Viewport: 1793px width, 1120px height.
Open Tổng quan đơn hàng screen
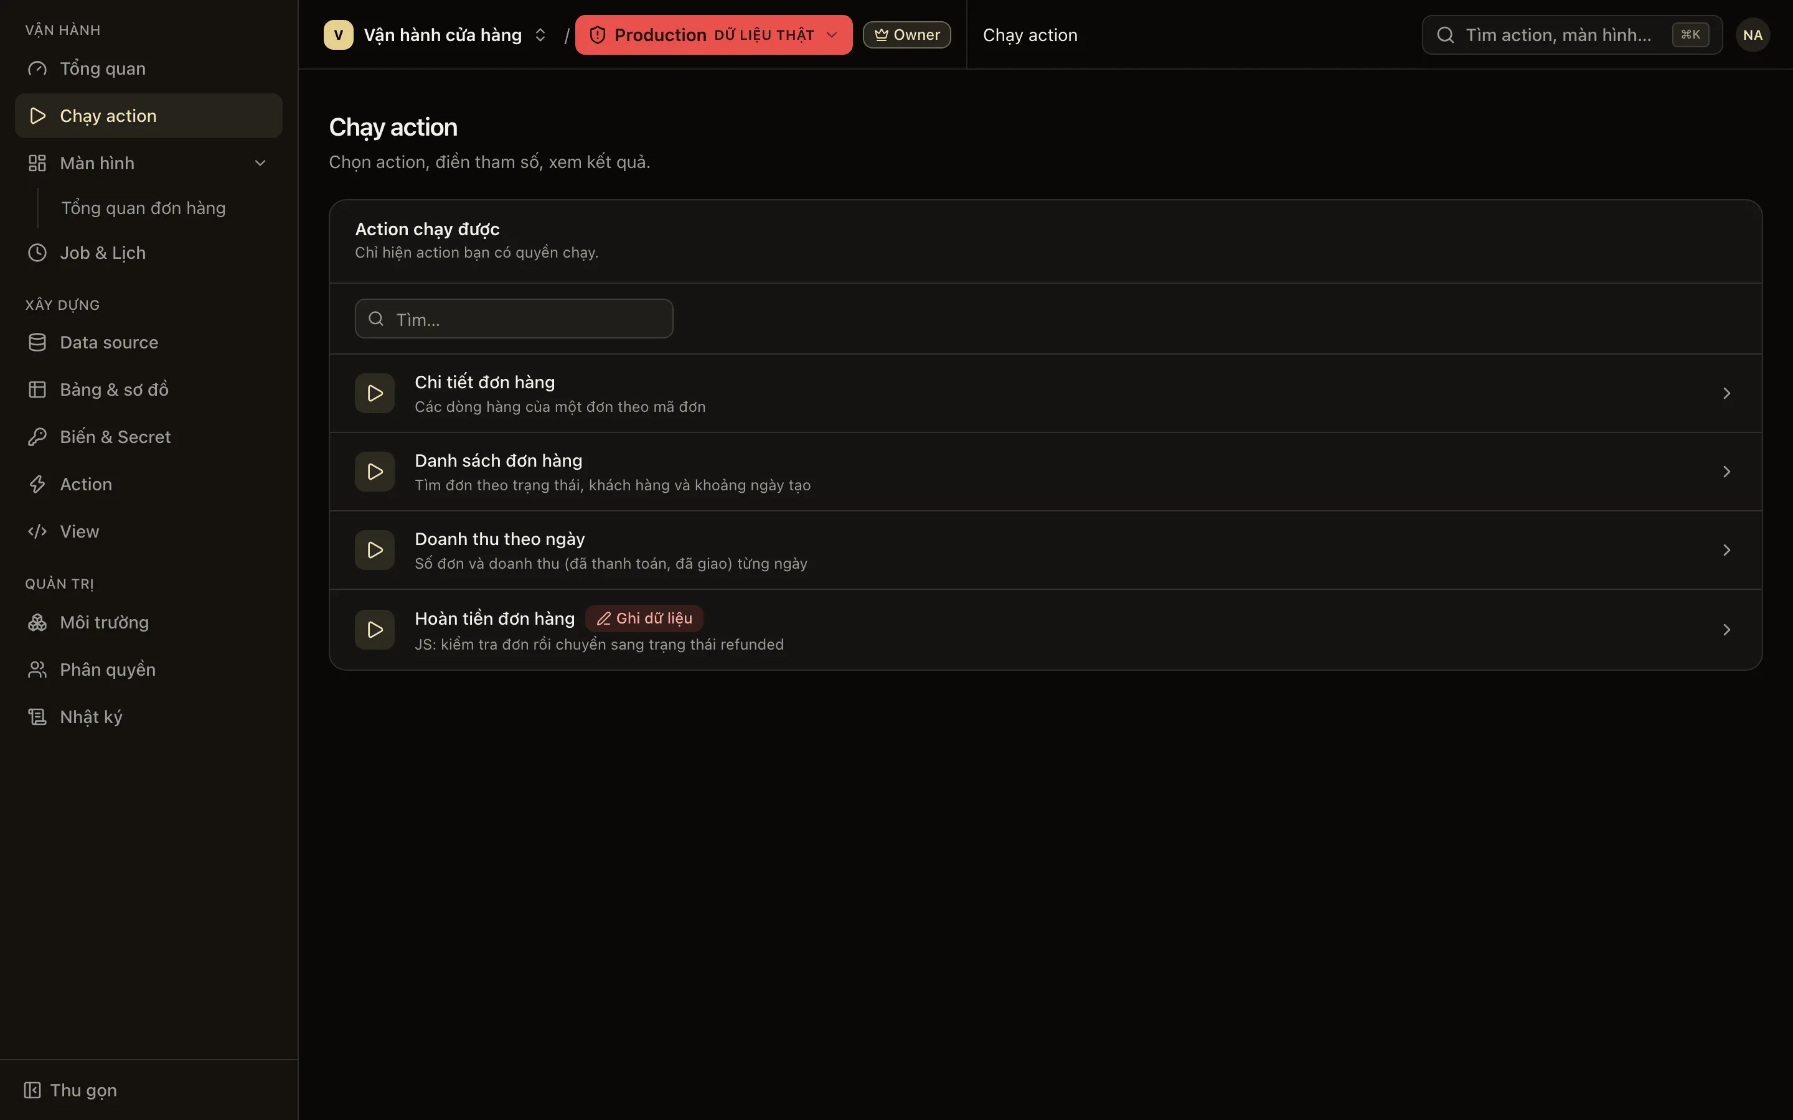pyautogui.click(x=143, y=208)
